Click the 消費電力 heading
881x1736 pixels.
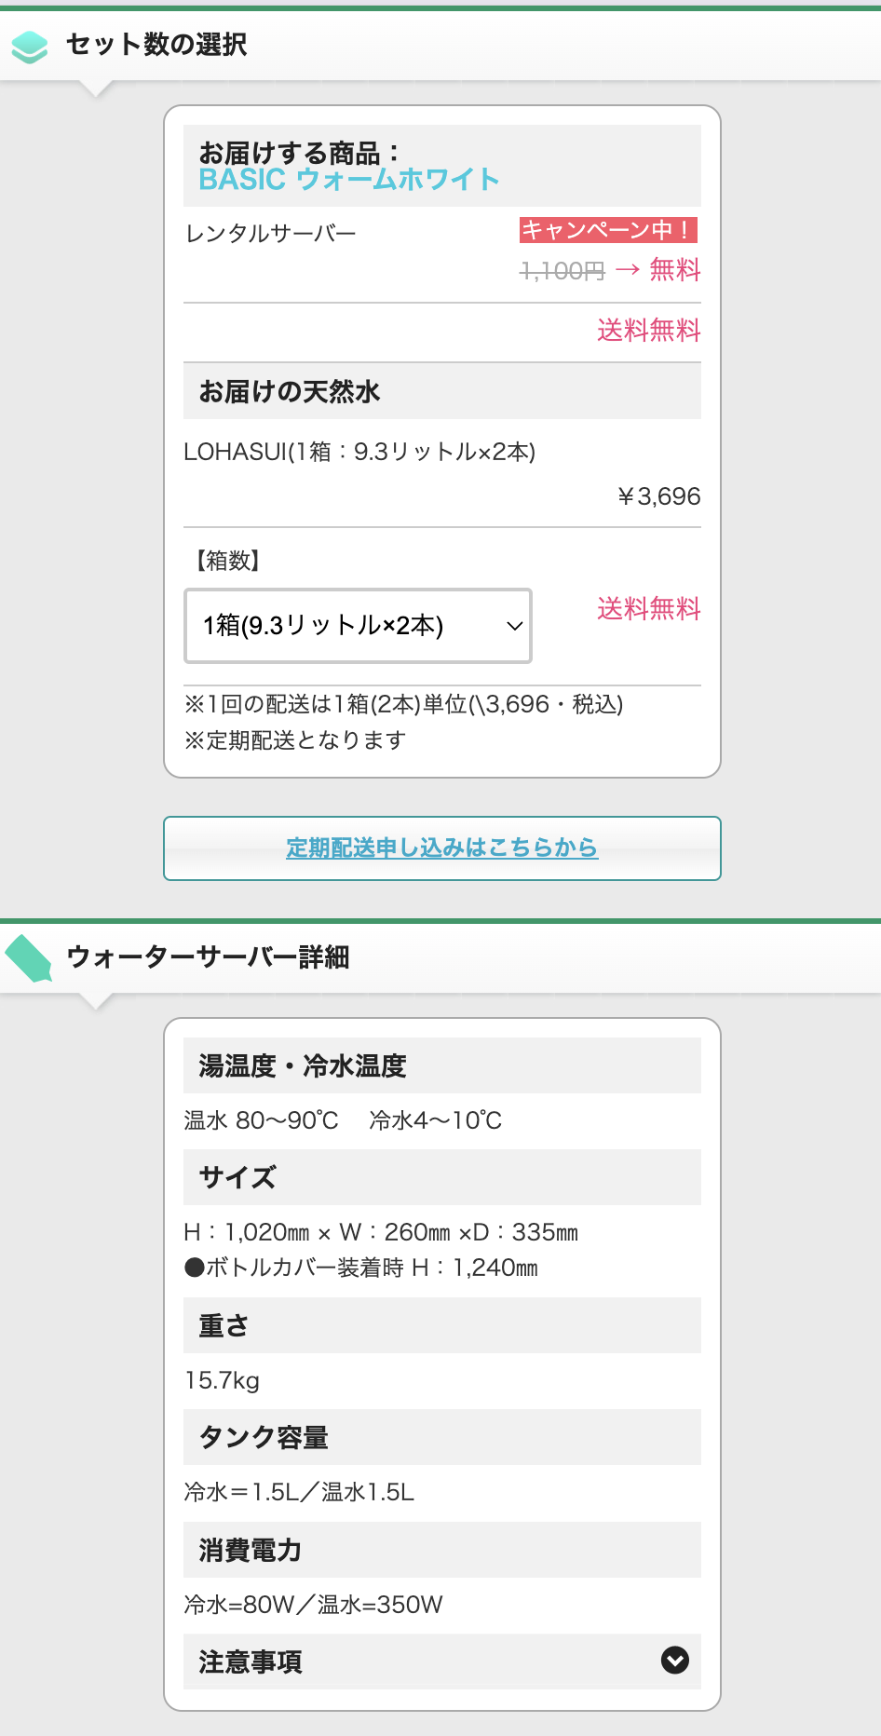tap(251, 1550)
